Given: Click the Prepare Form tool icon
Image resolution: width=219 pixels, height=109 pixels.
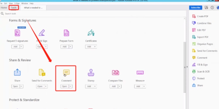Looking at the screenshot, I should point(66,33).
